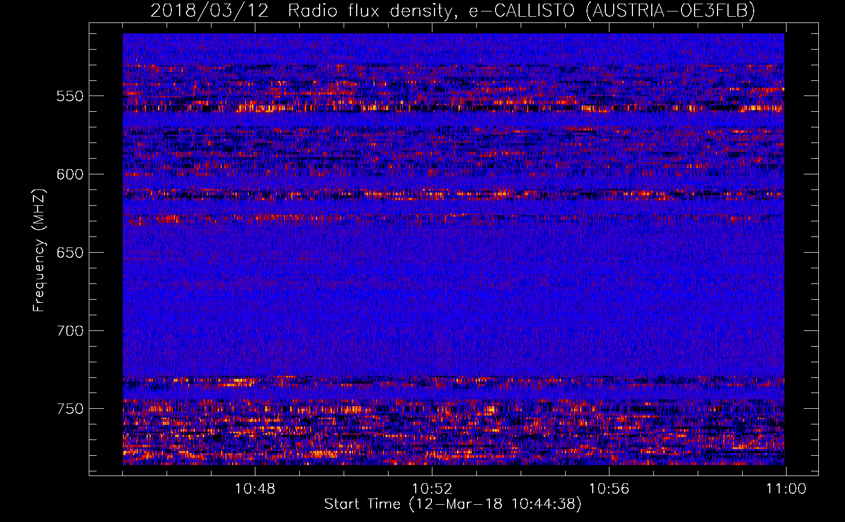Click the 'Start Time (12-Mar-18 10:44:38)' label

pyautogui.click(x=453, y=504)
